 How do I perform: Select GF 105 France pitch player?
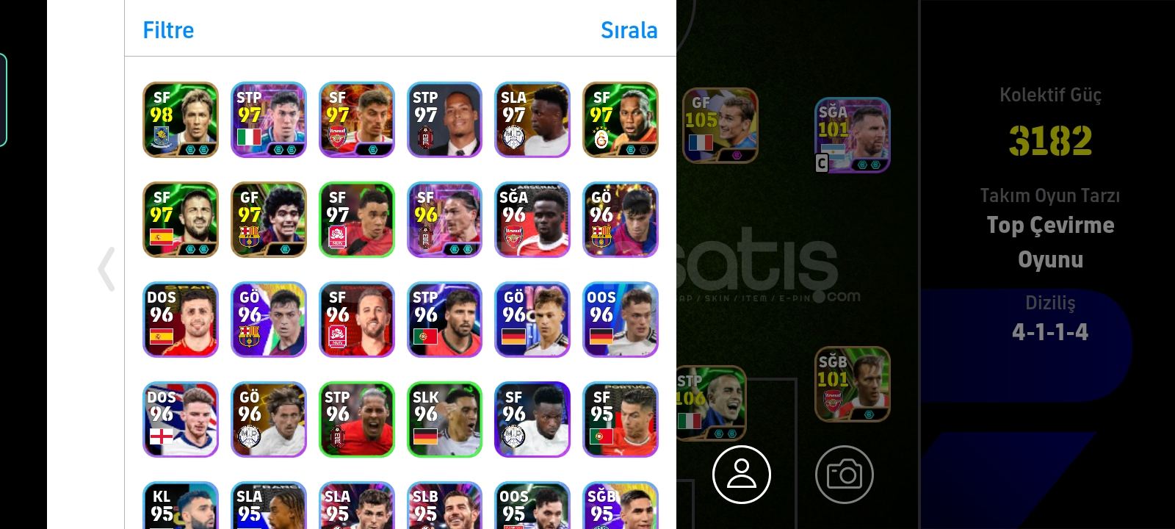pyautogui.click(x=720, y=126)
